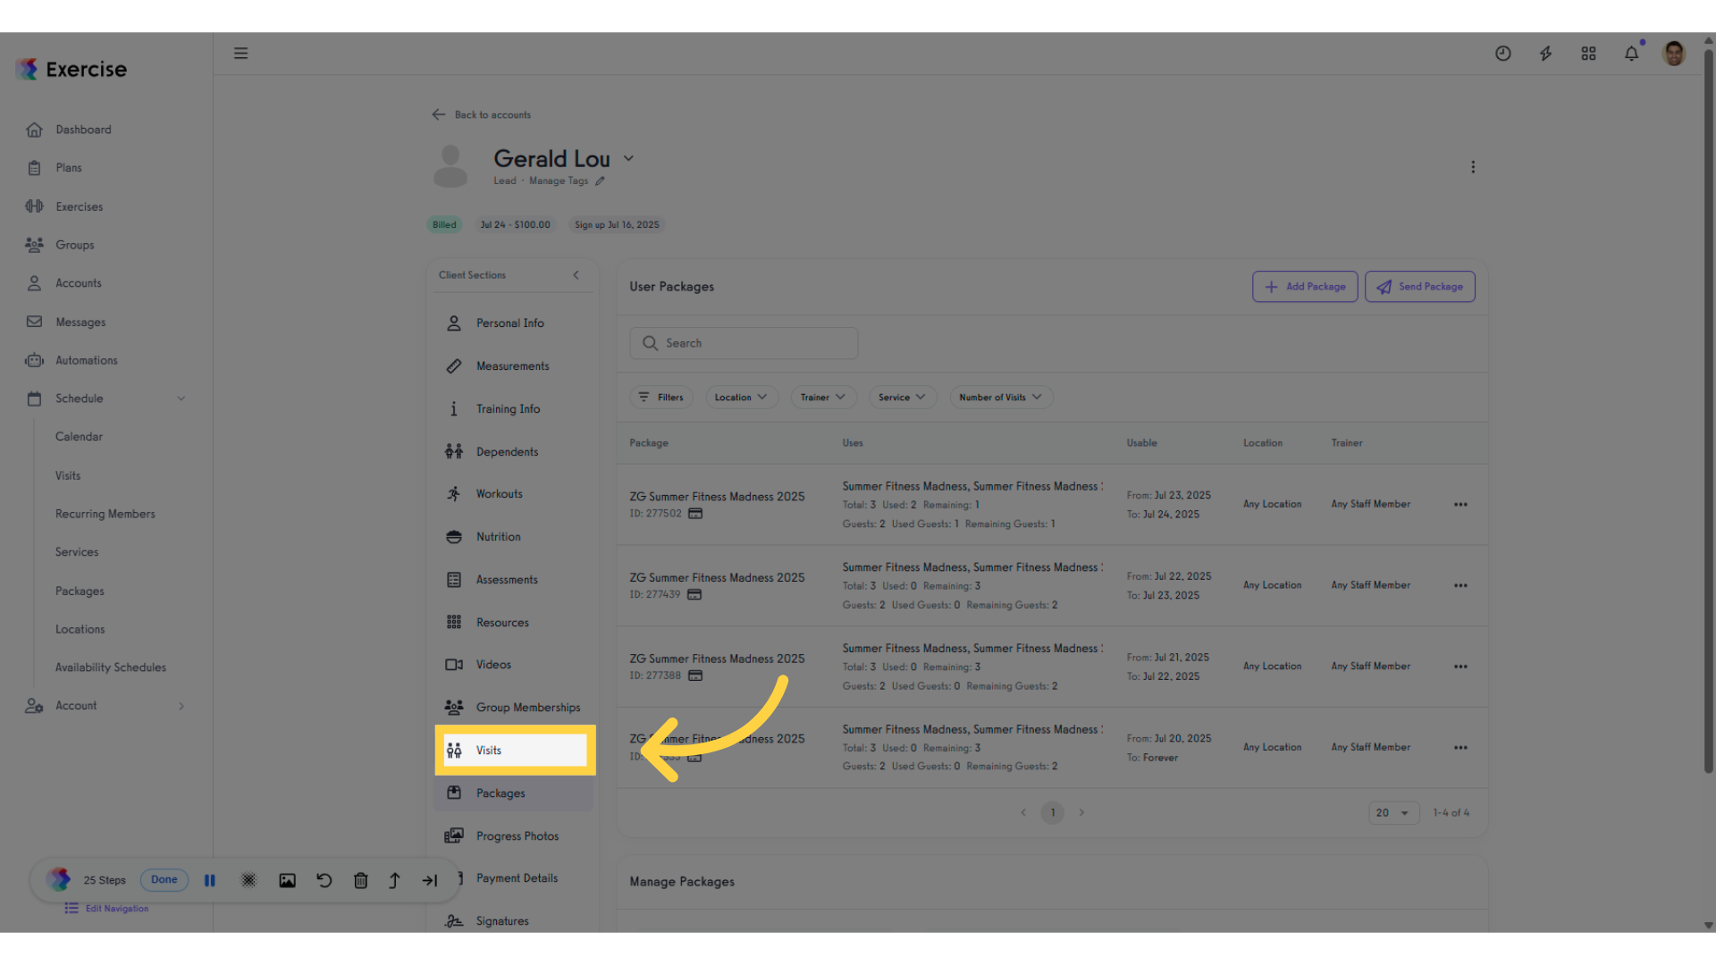Expand the Location filter dropdown

click(x=742, y=398)
